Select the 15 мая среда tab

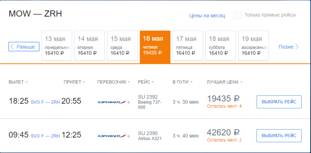coord(122,46)
